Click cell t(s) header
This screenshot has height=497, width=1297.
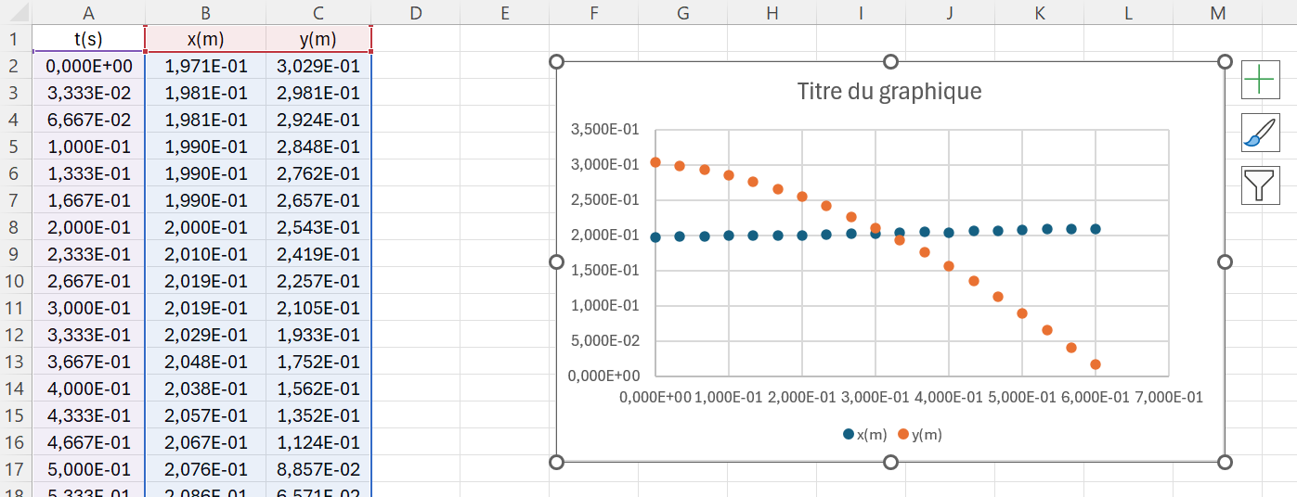pos(88,39)
